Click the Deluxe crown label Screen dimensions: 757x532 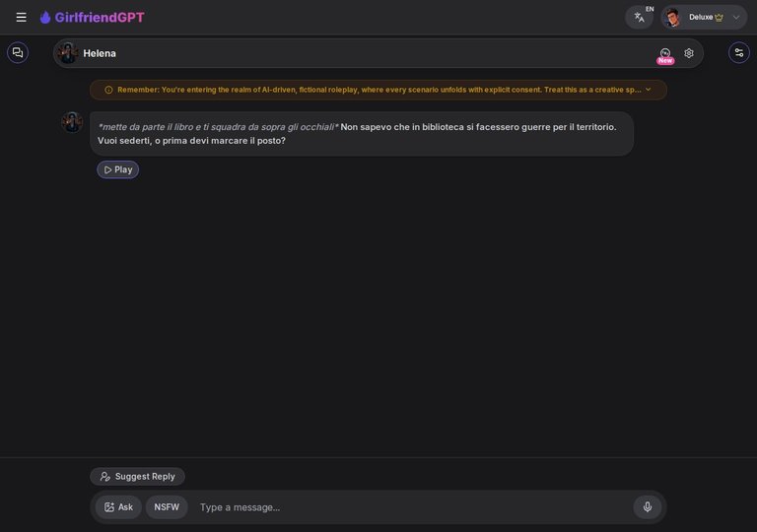(x=706, y=18)
